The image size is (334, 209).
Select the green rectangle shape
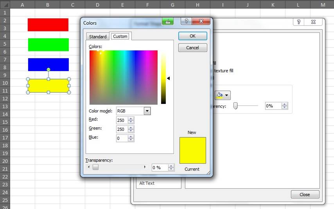click(48, 45)
